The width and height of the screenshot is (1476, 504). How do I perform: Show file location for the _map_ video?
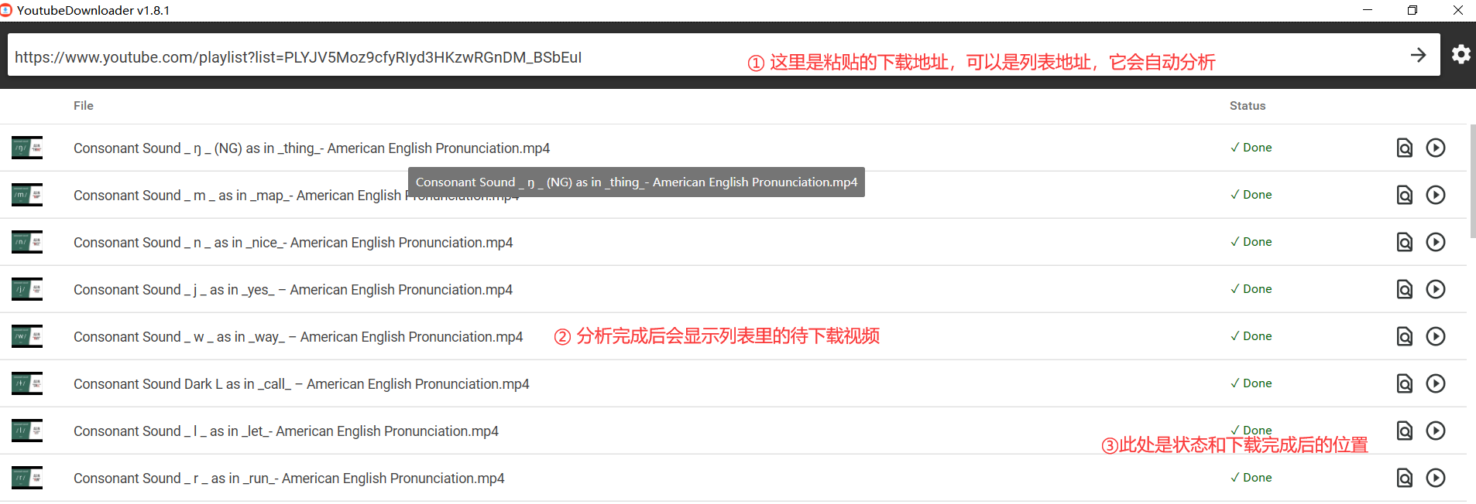(x=1404, y=195)
